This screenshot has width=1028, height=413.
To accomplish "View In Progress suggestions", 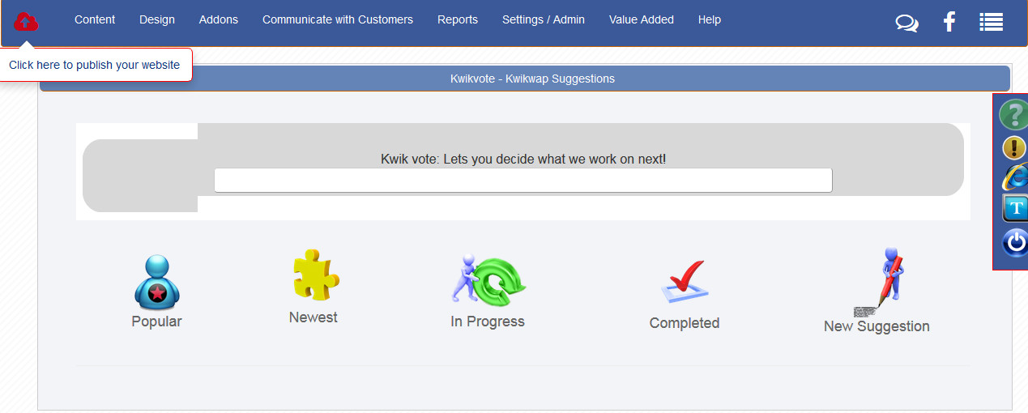I will coord(488,292).
